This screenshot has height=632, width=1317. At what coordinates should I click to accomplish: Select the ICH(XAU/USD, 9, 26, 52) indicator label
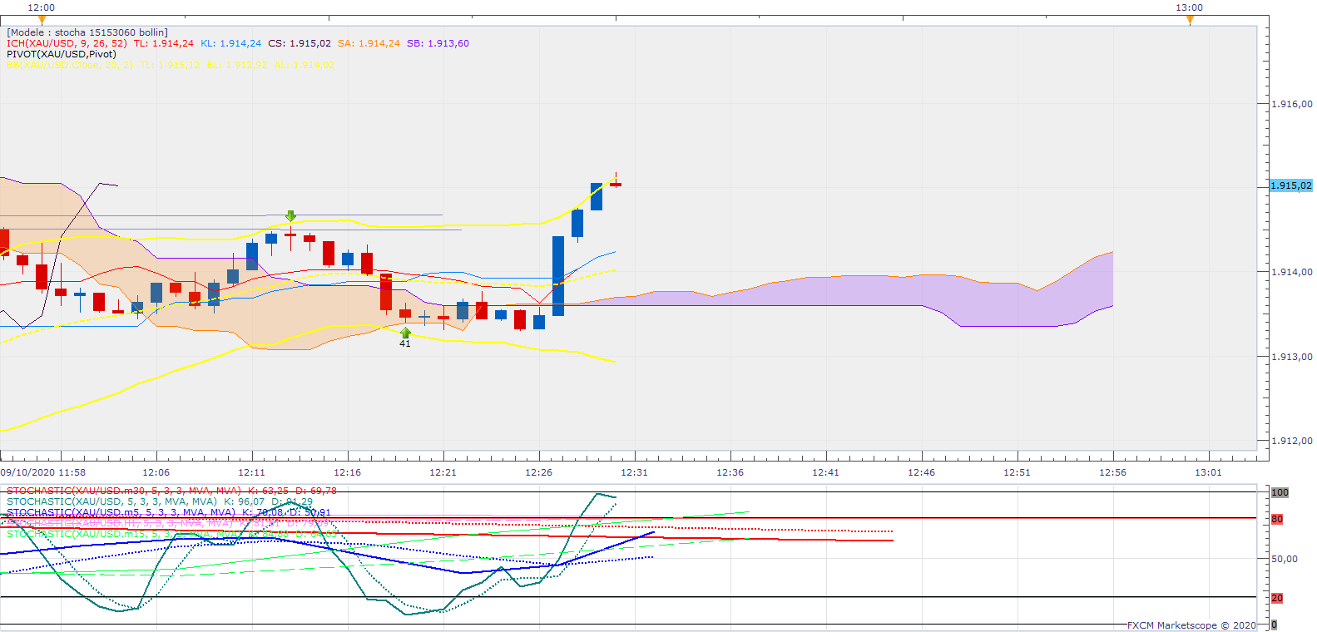point(67,43)
